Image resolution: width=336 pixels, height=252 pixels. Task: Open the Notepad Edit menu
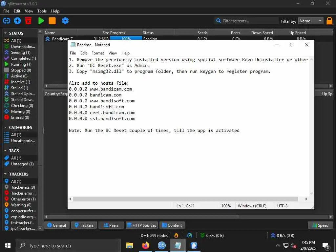point(84,53)
